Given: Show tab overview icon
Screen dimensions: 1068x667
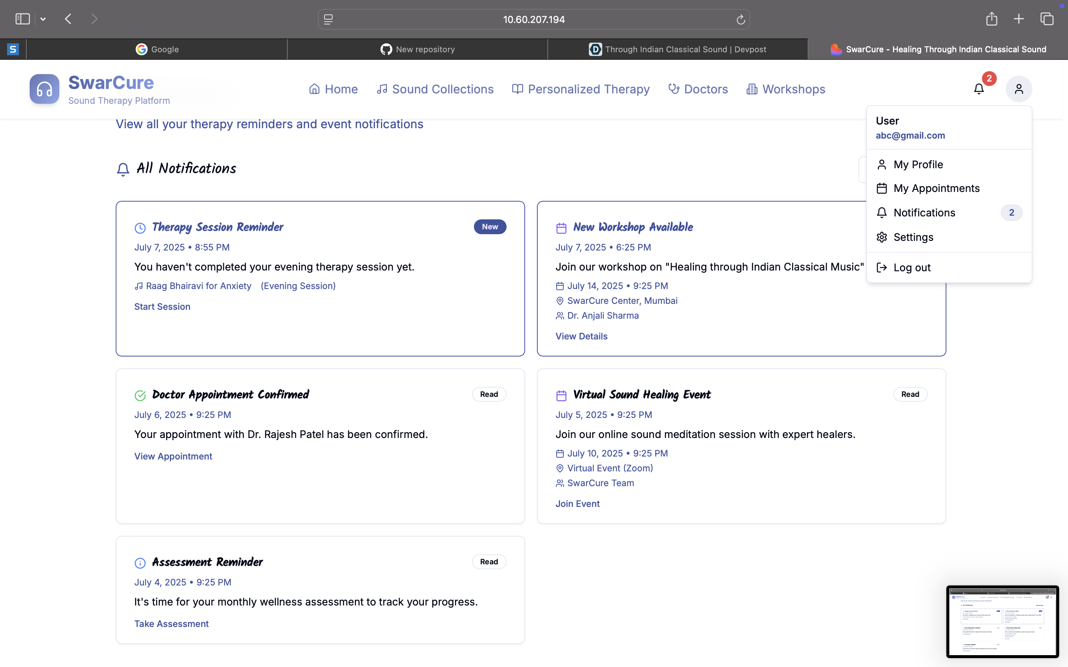Looking at the screenshot, I should pyautogui.click(x=1046, y=19).
